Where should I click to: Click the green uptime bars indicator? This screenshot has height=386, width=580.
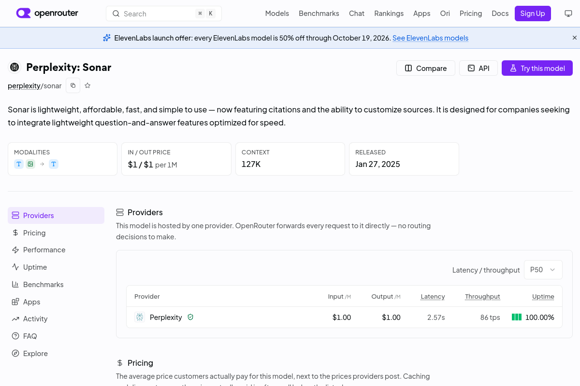coord(517,317)
